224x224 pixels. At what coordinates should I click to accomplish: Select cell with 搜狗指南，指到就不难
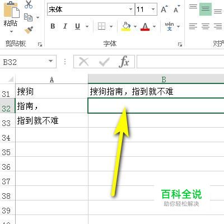156,91
